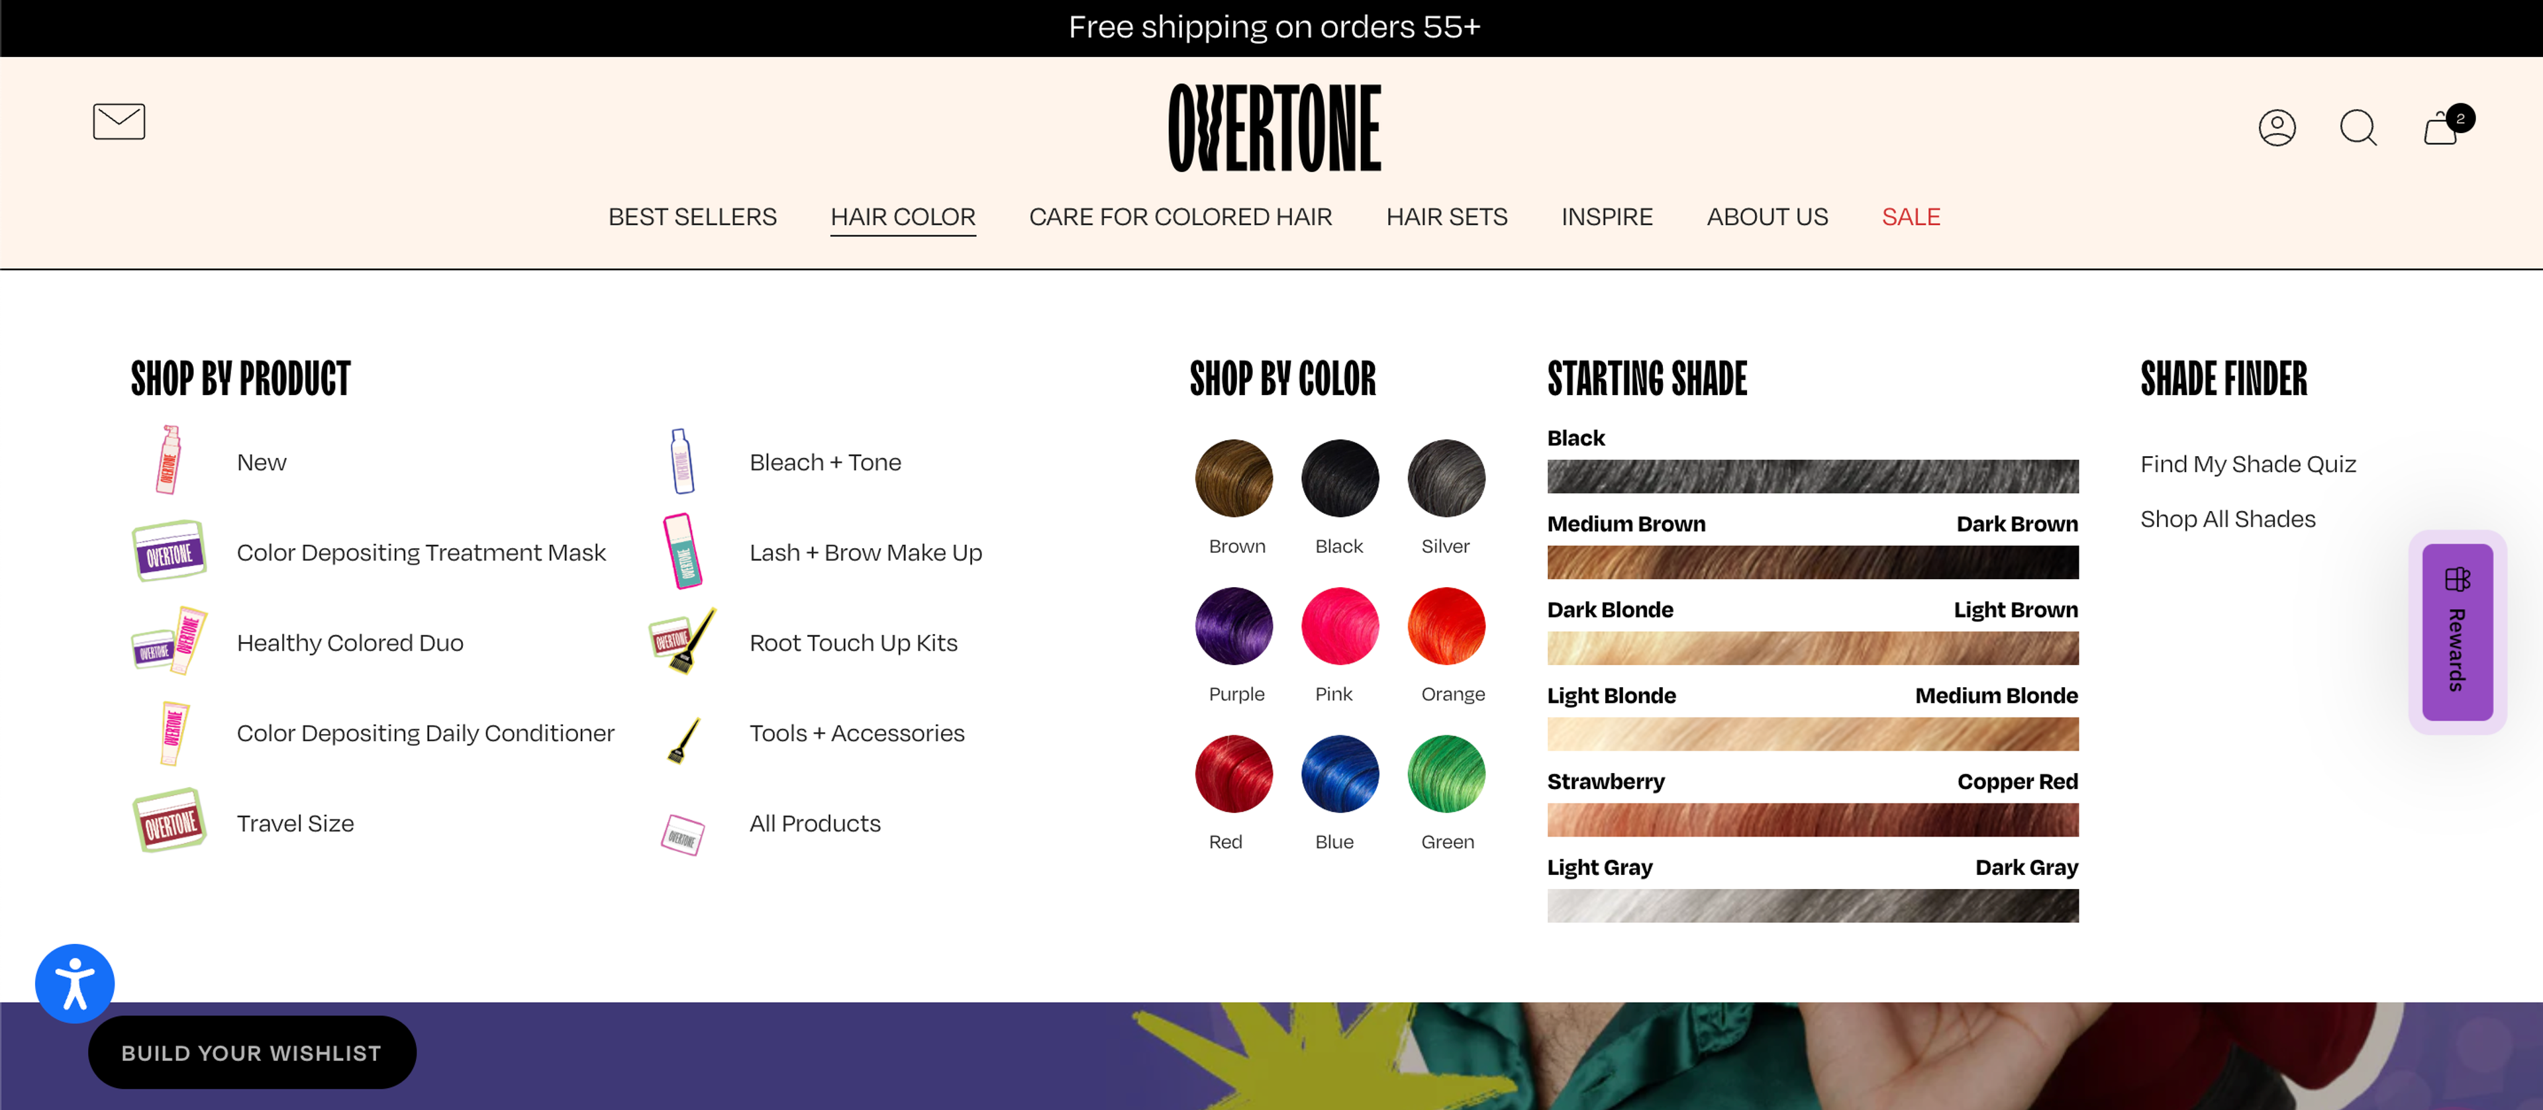Click the Healthy Colored Duo product icon
The image size is (2543, 1110).
pos(169,641)
